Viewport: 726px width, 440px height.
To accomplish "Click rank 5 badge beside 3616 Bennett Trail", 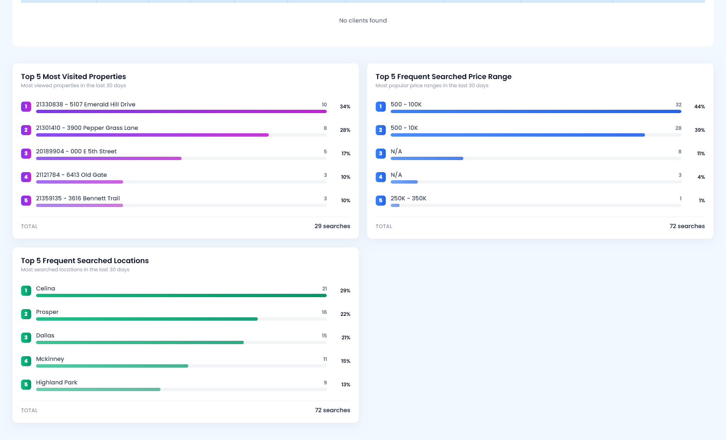I will [x=26, y=200].
